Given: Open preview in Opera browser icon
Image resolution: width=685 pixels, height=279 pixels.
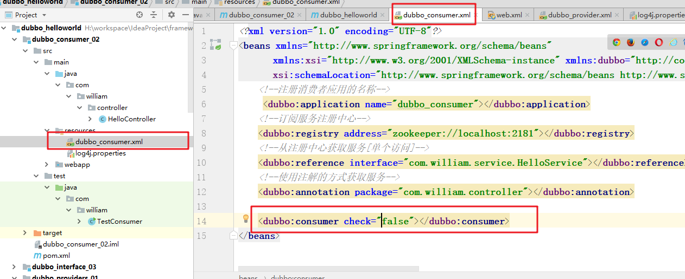Looking at the screenshot, I should (659, 42).
